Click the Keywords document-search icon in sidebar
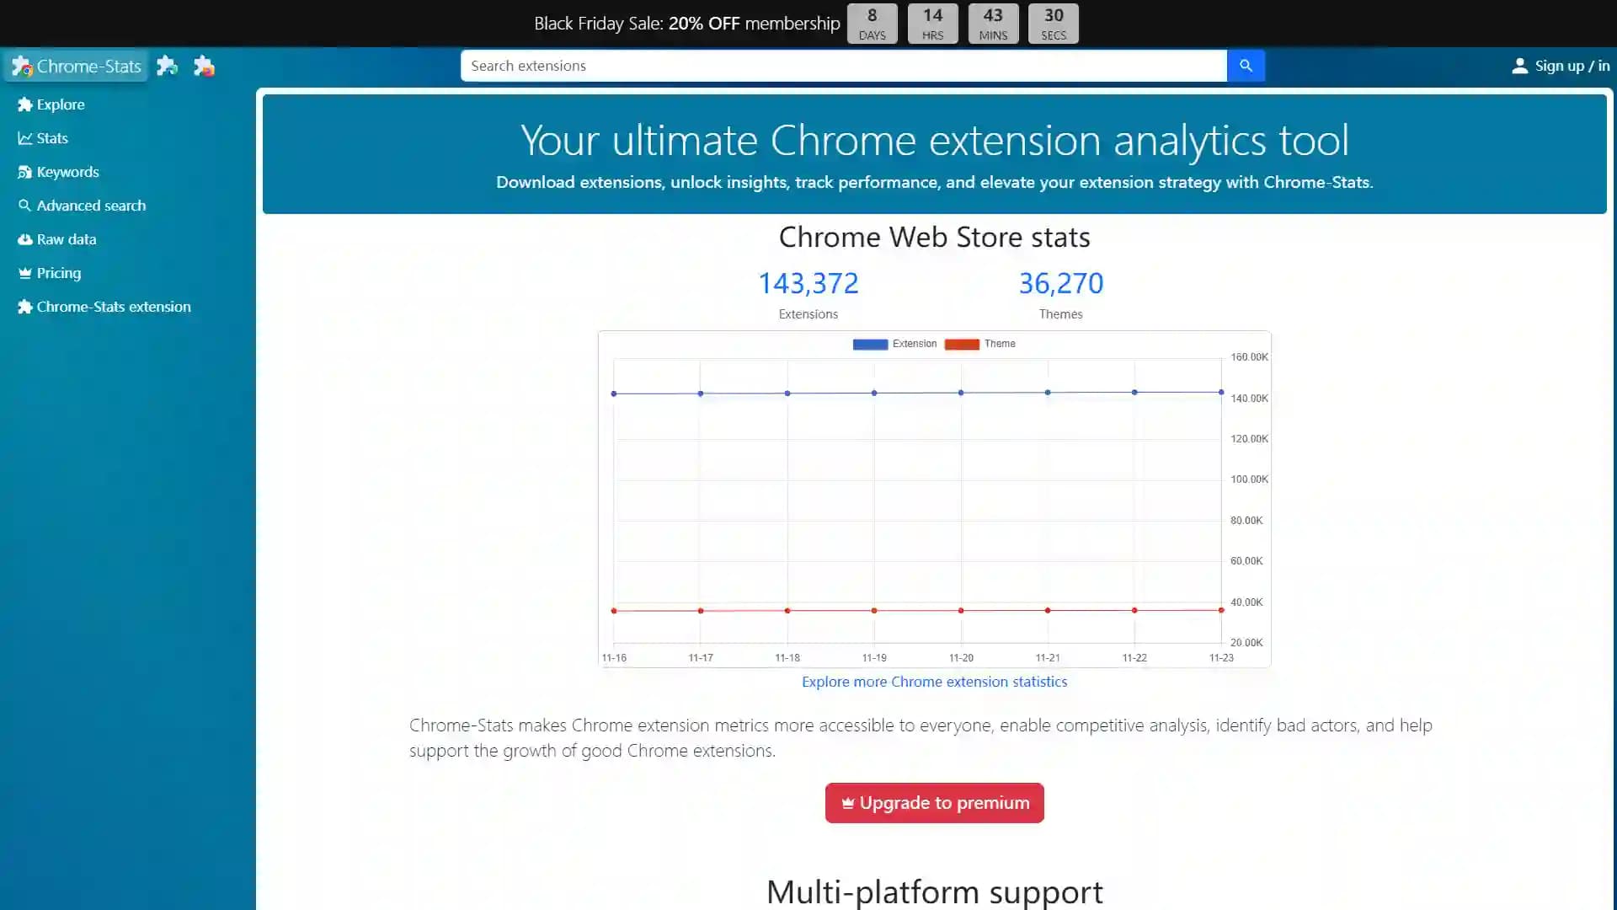The width and height of the screenshot is (1617, 910). (25, 172)
